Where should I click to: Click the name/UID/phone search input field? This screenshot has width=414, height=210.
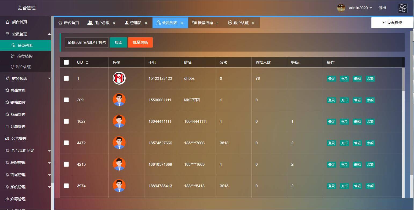[87, 42]
